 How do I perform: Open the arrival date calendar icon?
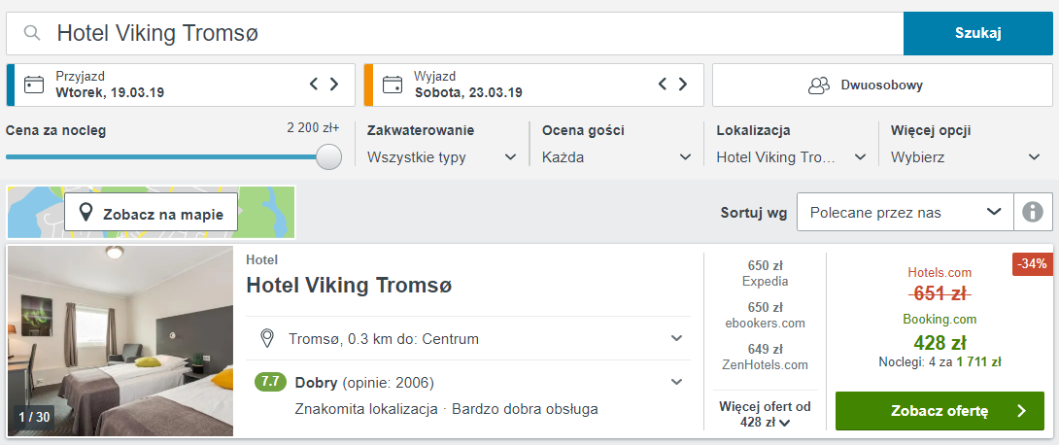[x=34, y=85]
